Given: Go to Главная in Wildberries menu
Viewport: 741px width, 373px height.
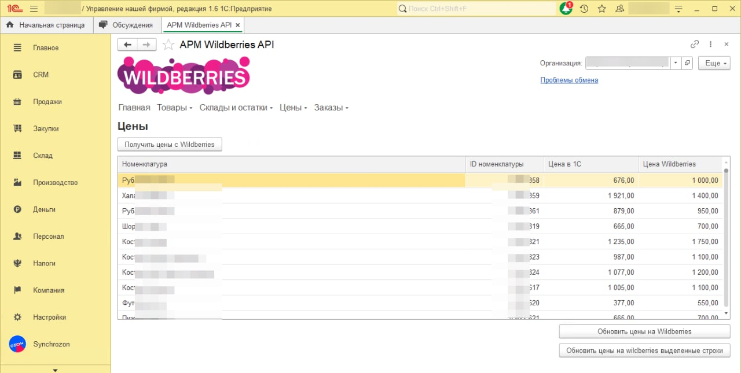Looking at the screenshot, I should (x=134, y=108).
